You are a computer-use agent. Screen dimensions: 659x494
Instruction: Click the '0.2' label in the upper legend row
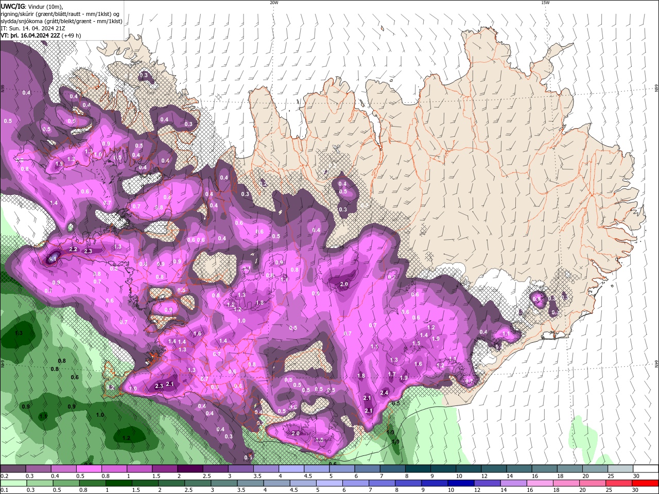[x=4, y=476]
